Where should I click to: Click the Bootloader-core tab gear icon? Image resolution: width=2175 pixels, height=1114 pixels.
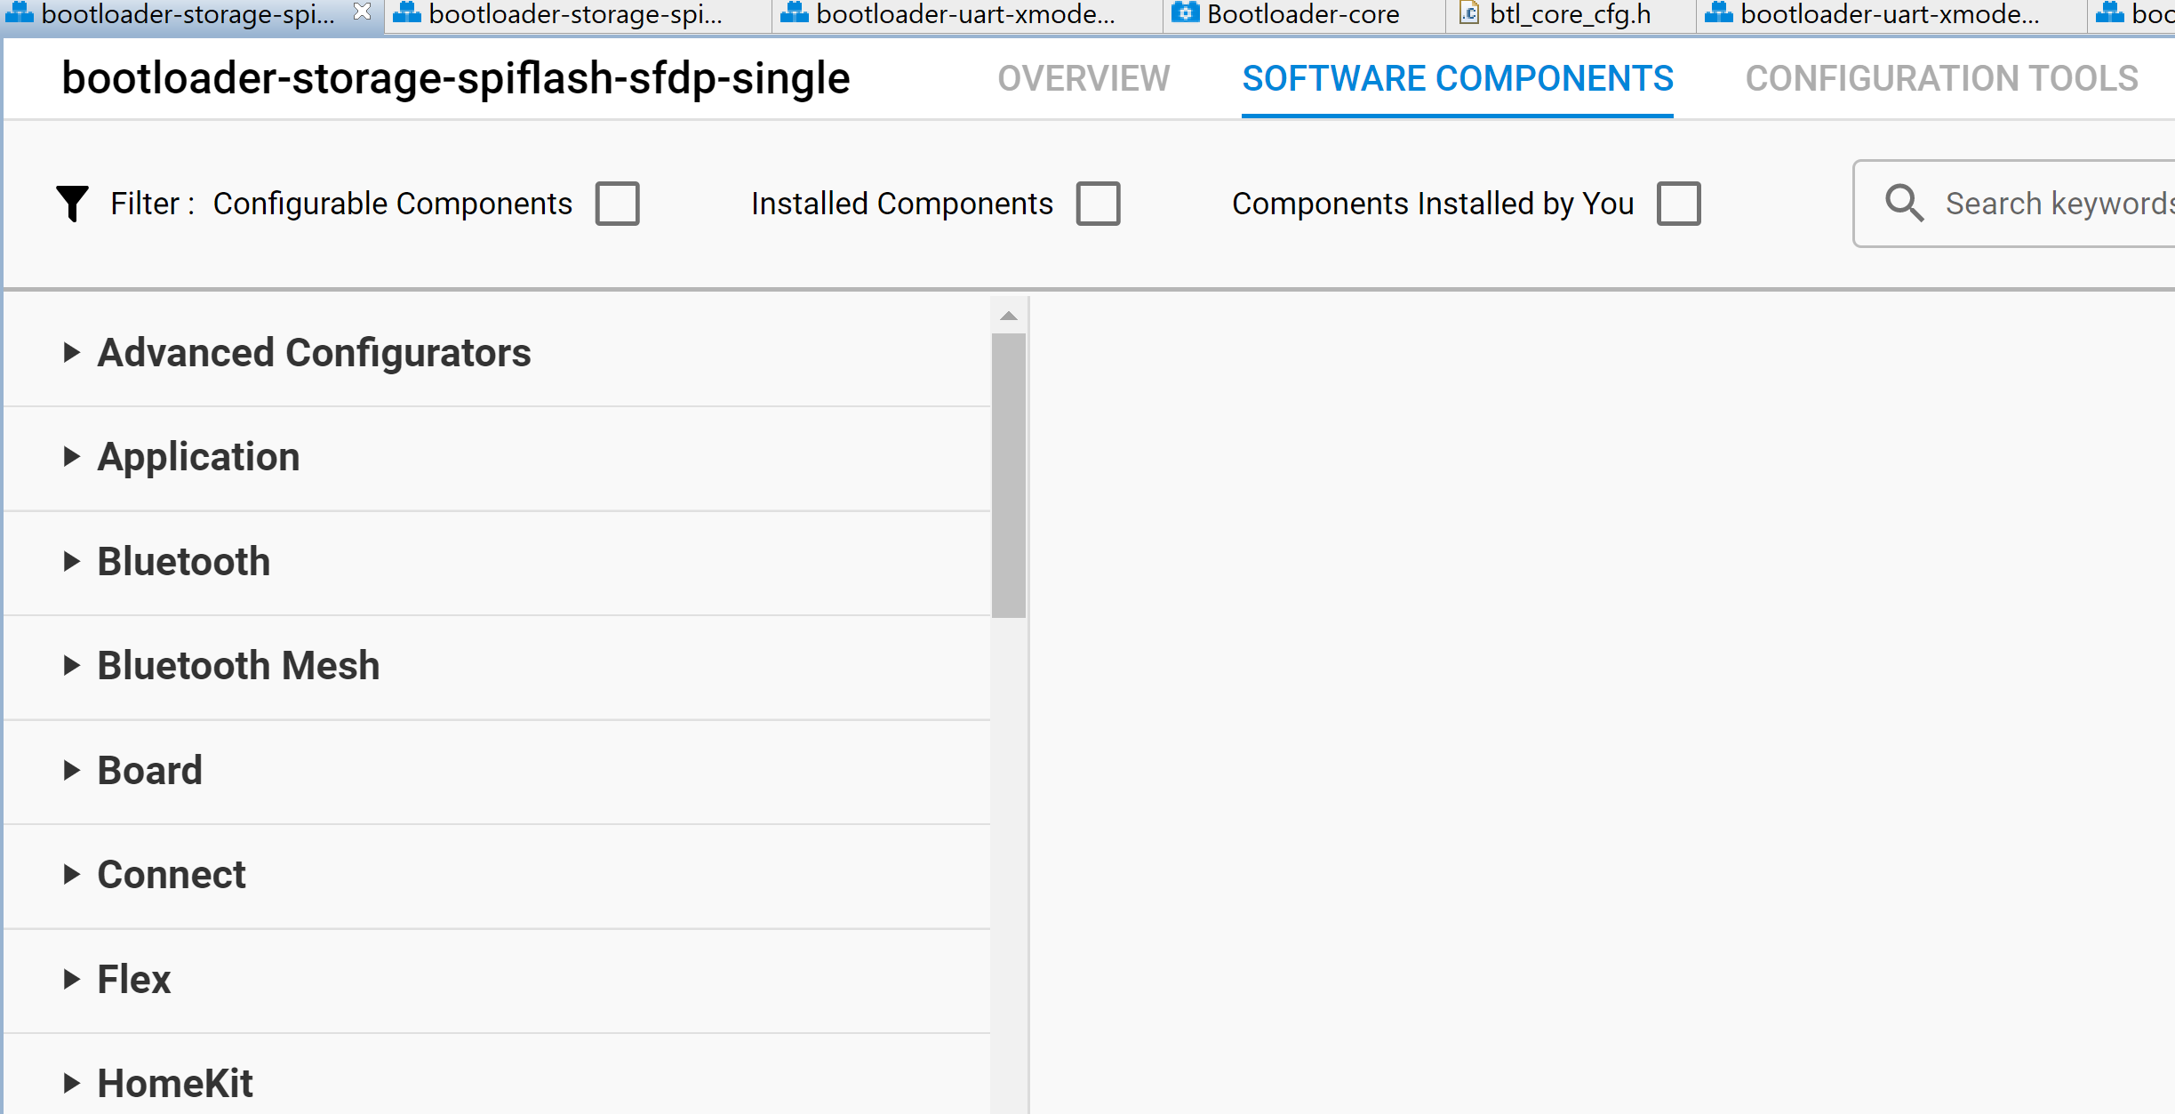pyautogui.click(x=1185, y=13)
